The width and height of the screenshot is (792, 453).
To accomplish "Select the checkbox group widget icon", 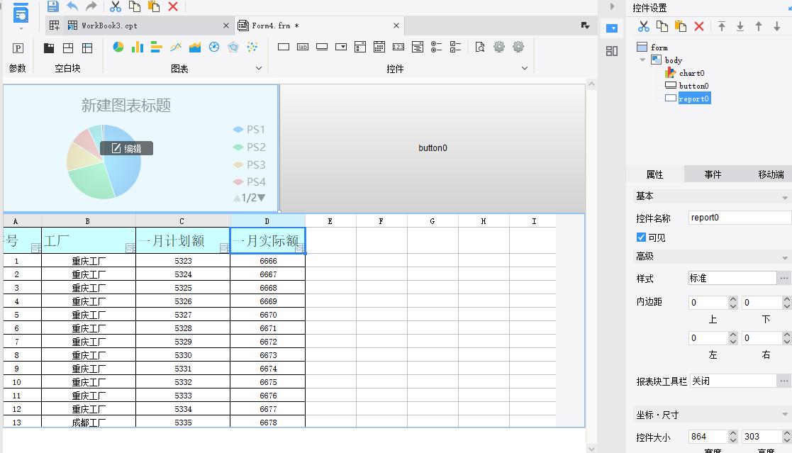I will coord(456,47).
